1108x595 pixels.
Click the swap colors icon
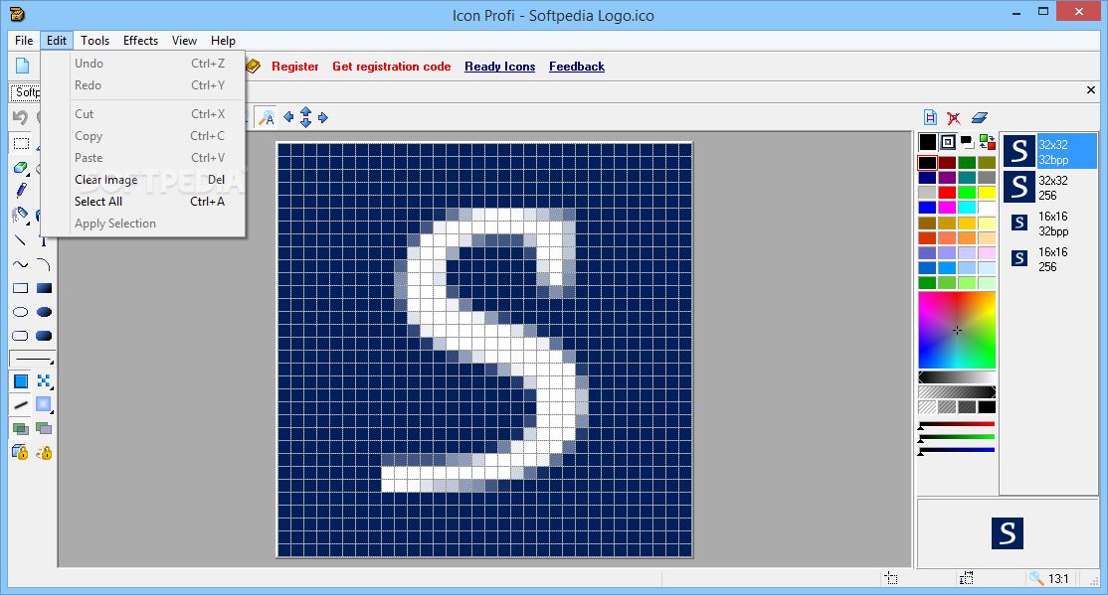click(x=988, y=143)
